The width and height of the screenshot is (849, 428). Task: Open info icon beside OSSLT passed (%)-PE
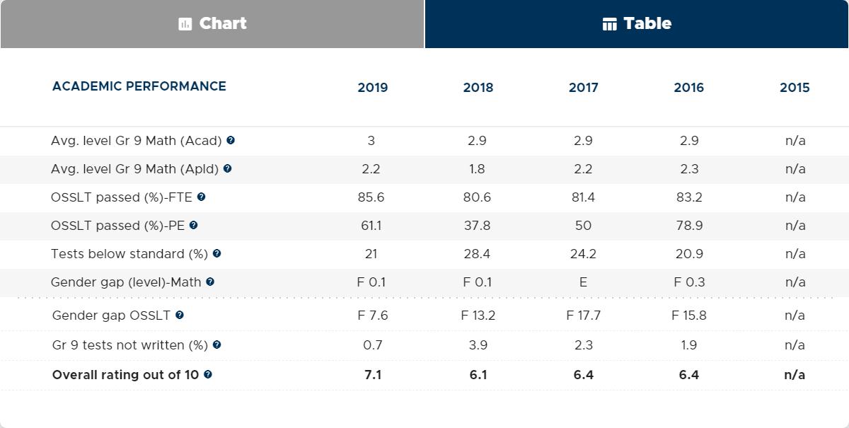193,225
